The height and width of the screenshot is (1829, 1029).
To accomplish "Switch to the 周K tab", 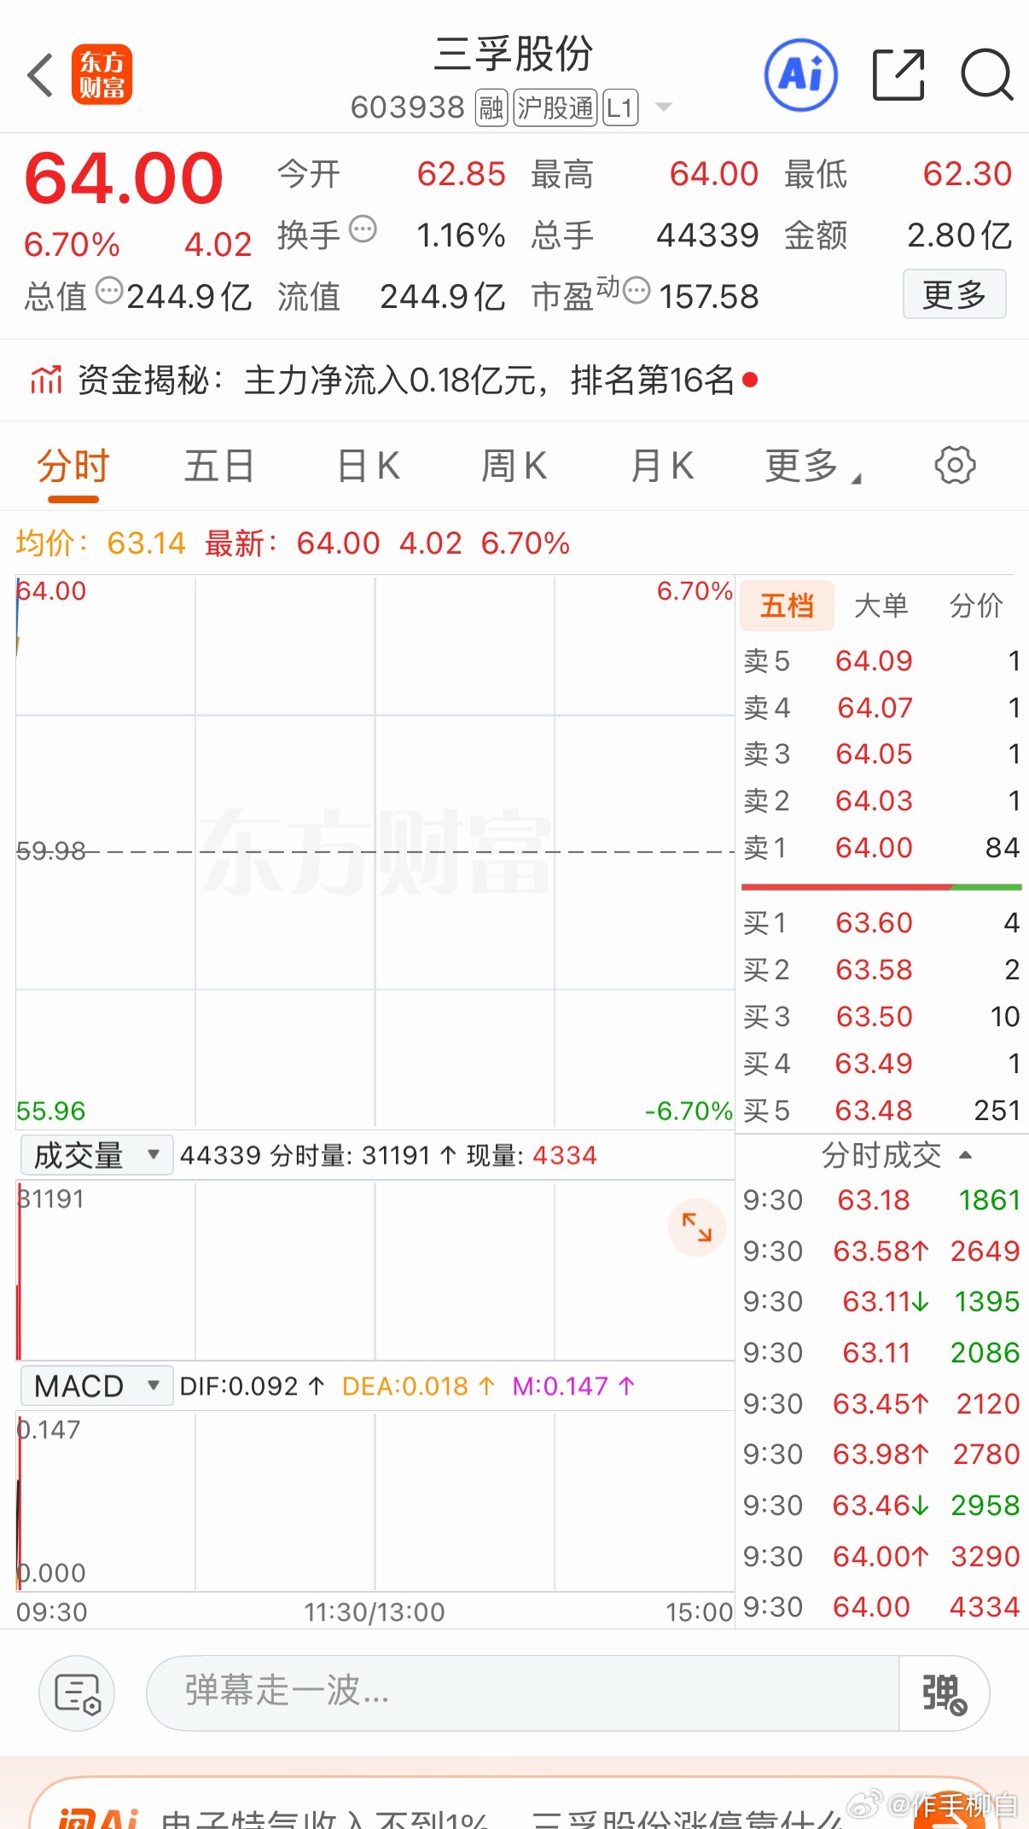I will (x=514, y=467).
